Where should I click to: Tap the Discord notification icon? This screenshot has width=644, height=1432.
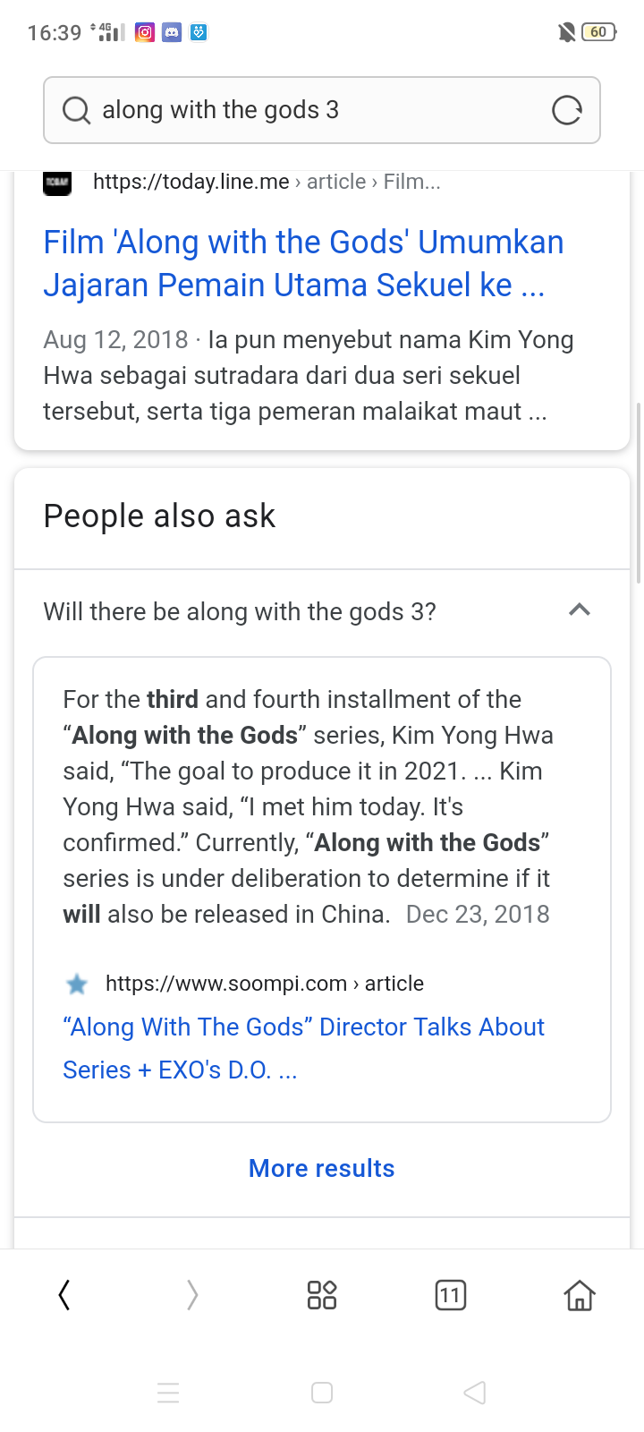tap(172, 32)
